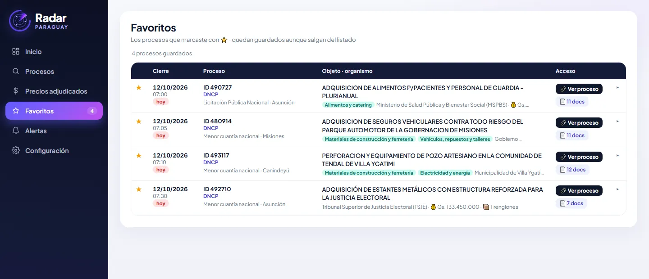Click the ID 480914 text
The width and height of the screenshot is (649, 279).
tap(217, 121)
